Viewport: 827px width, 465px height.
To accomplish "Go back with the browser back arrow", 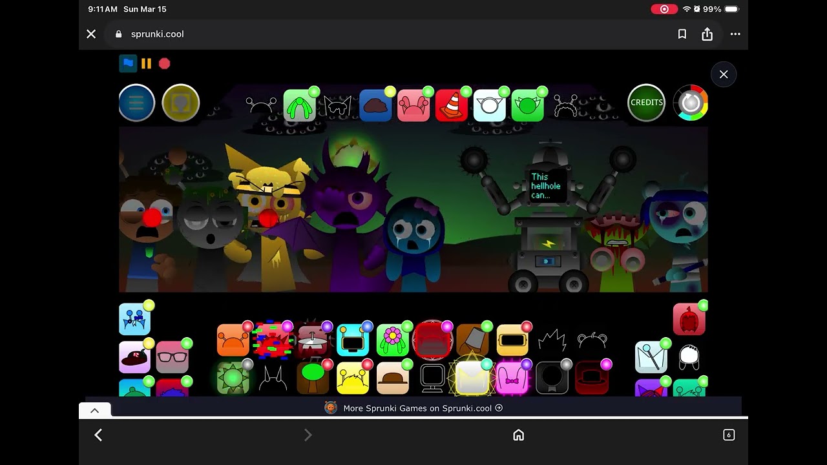I will [x=98, y=435].
